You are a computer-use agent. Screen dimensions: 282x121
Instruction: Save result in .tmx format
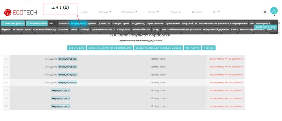point(110,48)
